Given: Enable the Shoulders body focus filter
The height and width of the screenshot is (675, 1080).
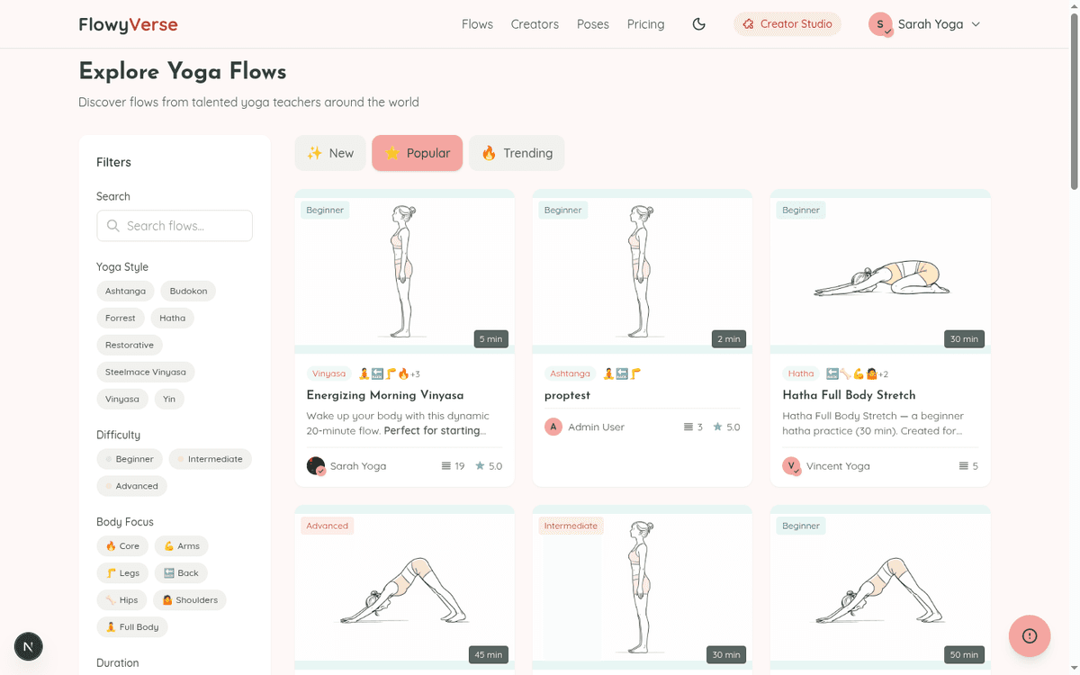Looking at the screenshot, I should click(x=189, y=599).
